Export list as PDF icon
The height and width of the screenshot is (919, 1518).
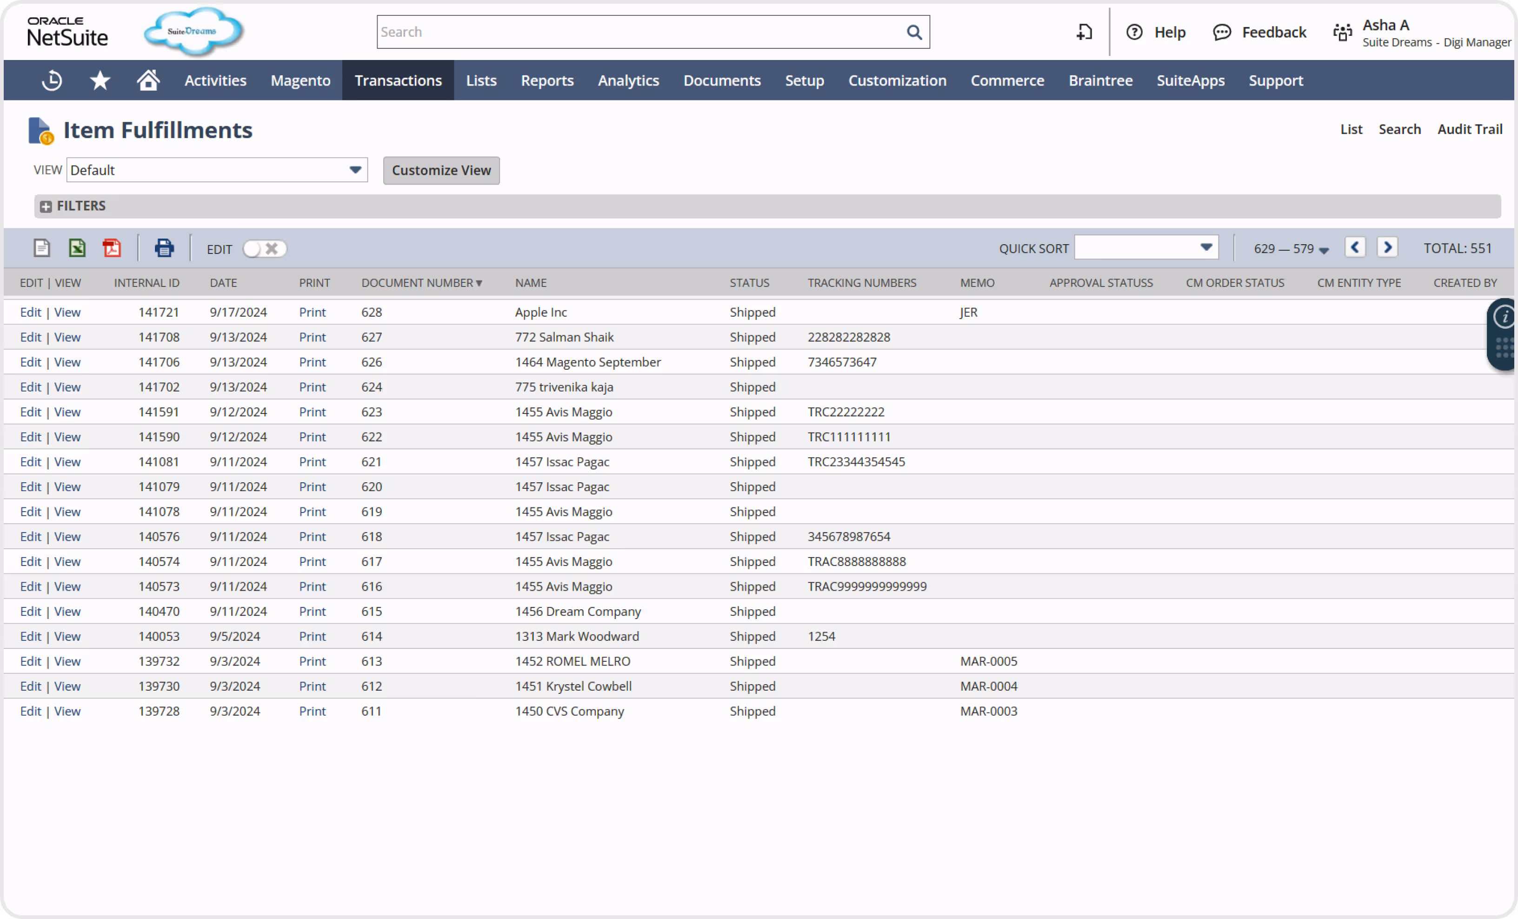pyautogui.click(x=112, y=248)
